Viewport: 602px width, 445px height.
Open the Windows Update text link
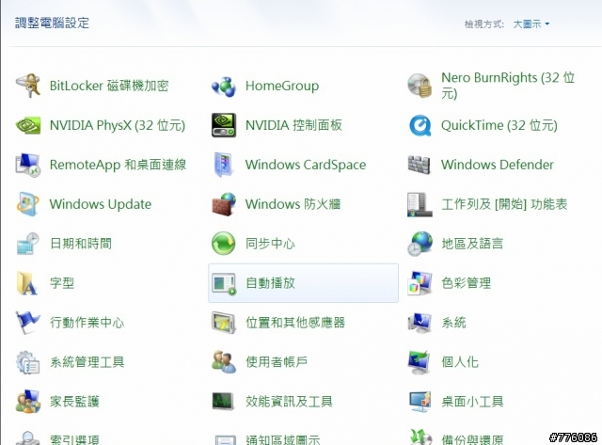pyautogui.click(x=101, y=204)
